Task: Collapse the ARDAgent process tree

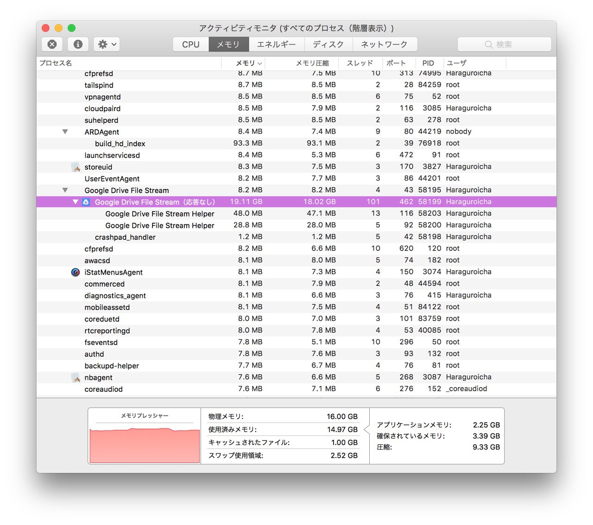Action: 65,132
